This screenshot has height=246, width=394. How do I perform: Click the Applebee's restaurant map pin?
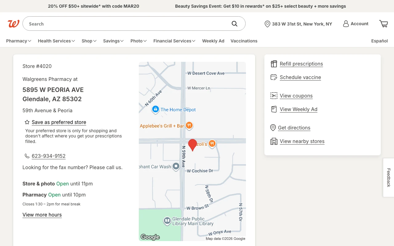point(189,125)
